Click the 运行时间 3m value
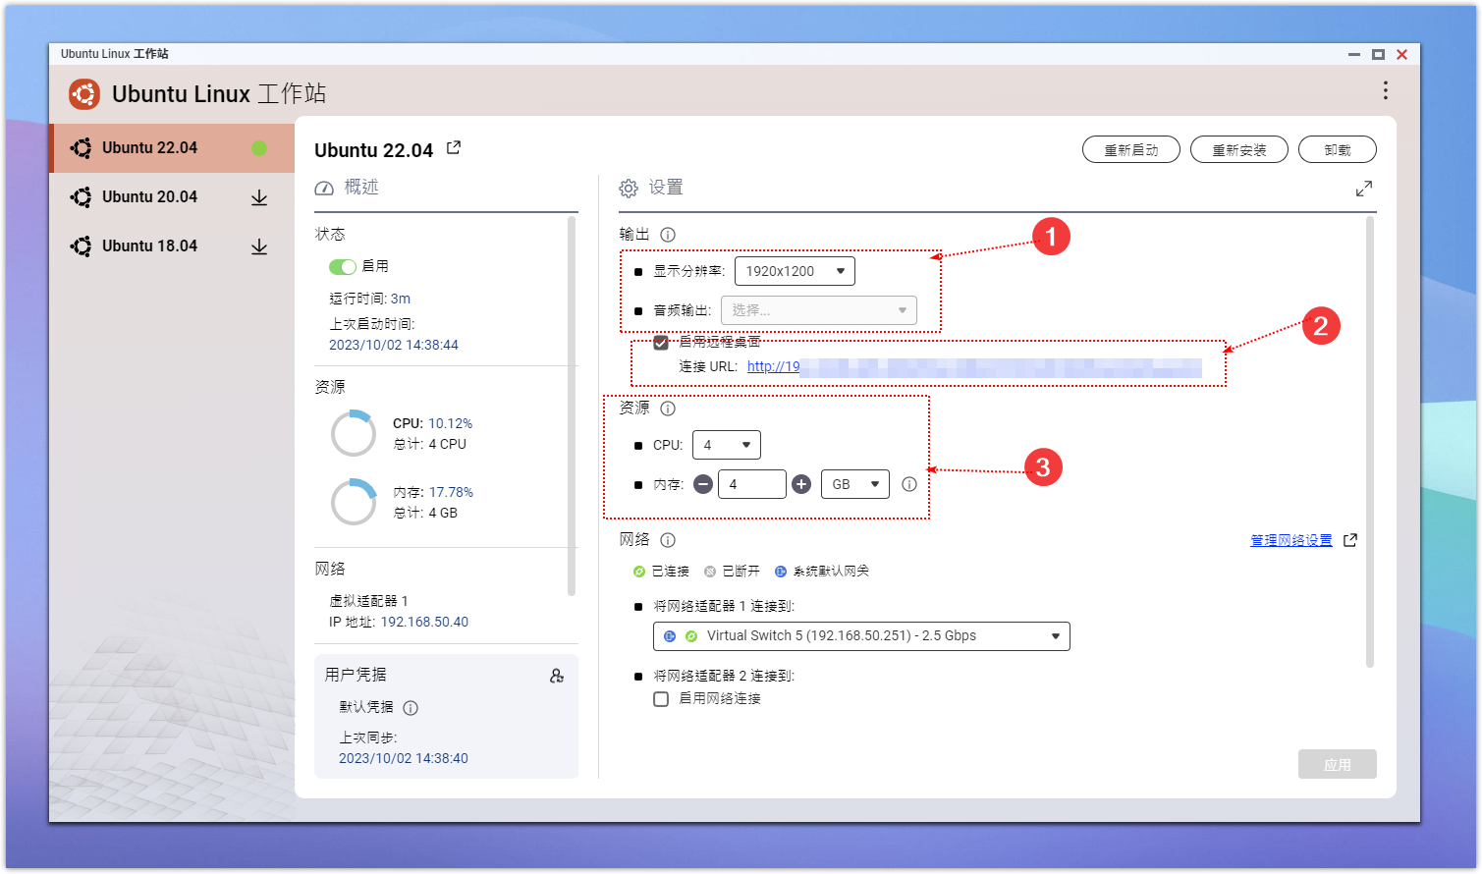The width and height of the screenshot is (1482, 874). 401,299
